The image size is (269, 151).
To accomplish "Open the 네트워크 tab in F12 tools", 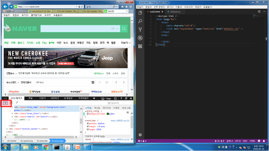I will point(55,98).
